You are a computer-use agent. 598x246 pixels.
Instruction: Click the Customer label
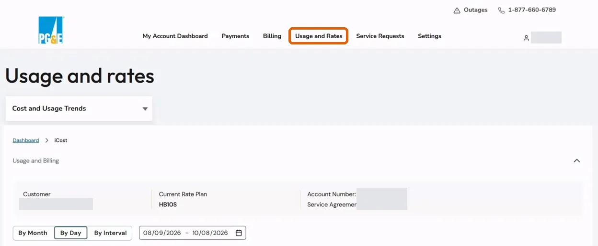click(x=37, y=194)
